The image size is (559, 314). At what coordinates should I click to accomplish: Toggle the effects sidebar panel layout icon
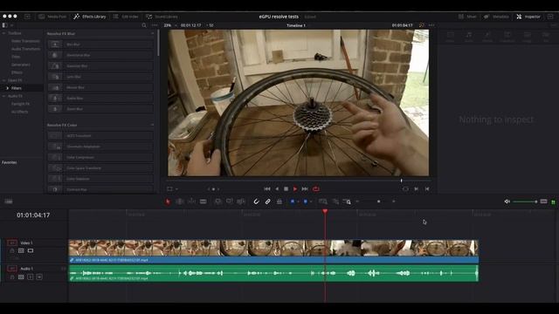4,25
